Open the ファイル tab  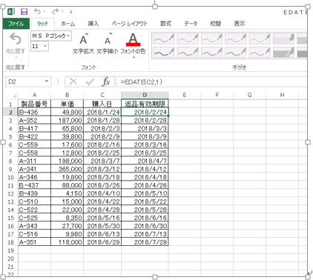(16, 24)
